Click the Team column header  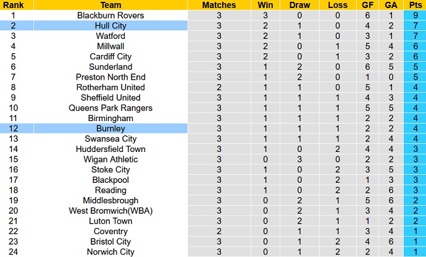coord(111,5)
